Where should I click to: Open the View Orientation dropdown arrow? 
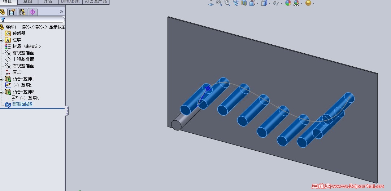[x=257, y=4]
